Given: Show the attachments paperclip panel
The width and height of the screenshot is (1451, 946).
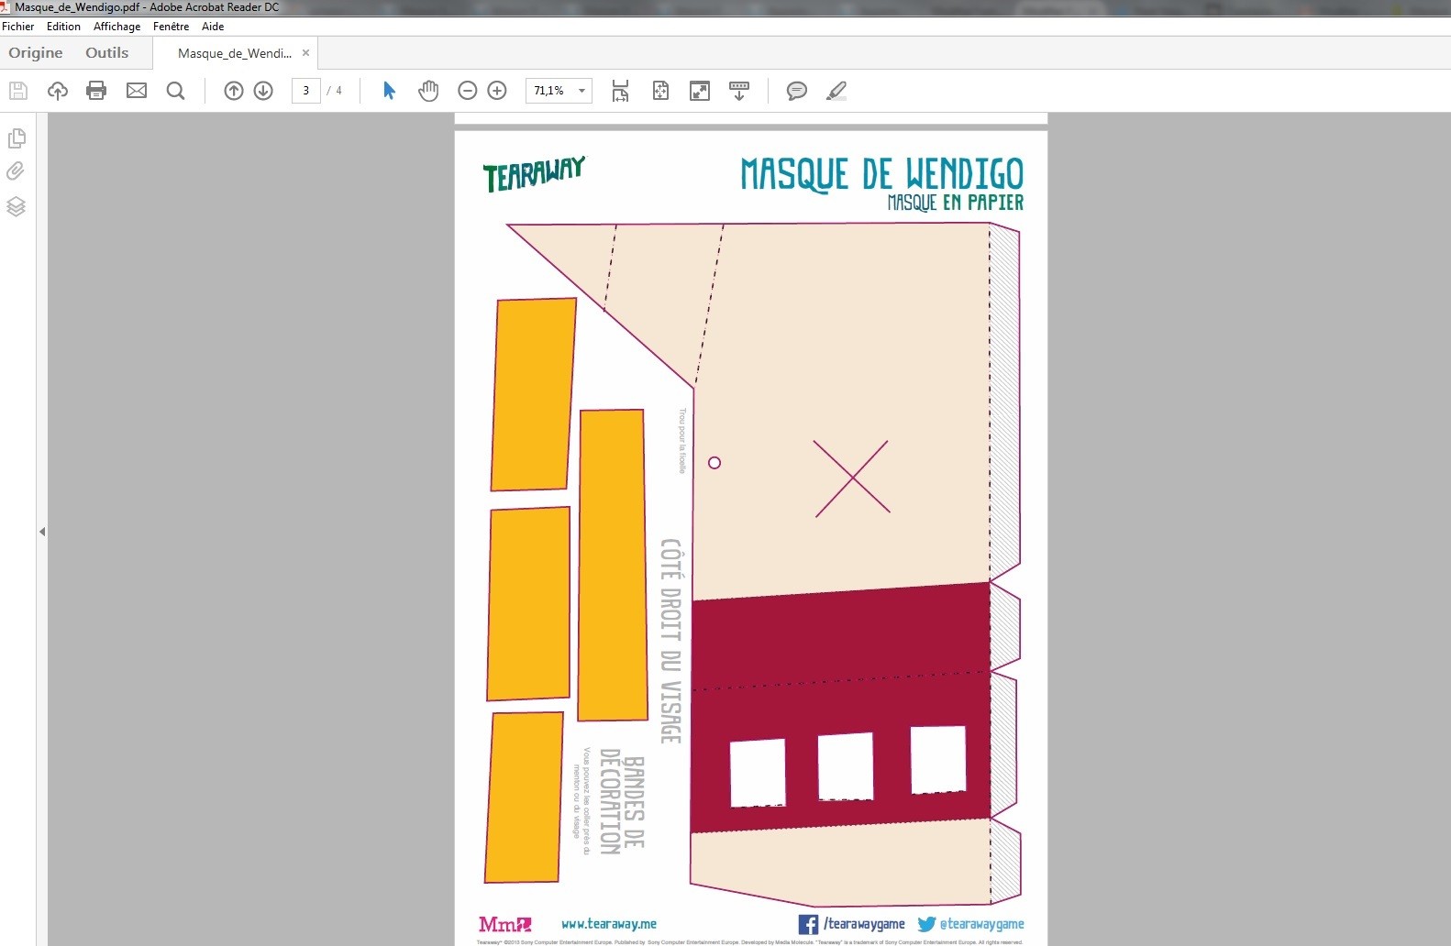Looking at the screenshot, I should click(x=17, y=171).
